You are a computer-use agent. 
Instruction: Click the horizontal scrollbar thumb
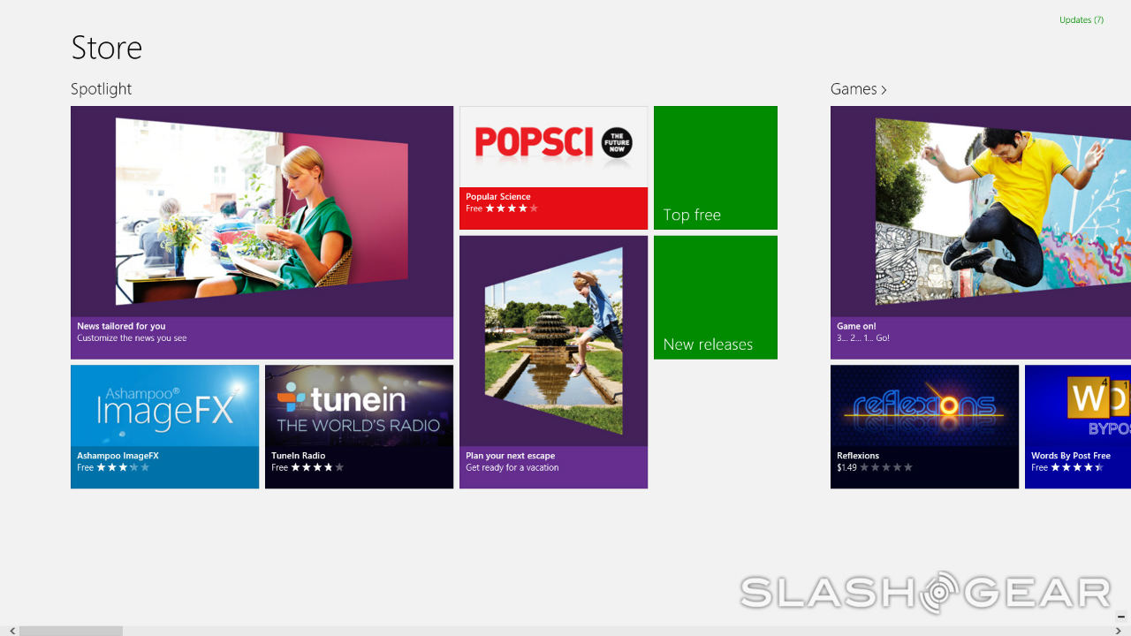71,631
